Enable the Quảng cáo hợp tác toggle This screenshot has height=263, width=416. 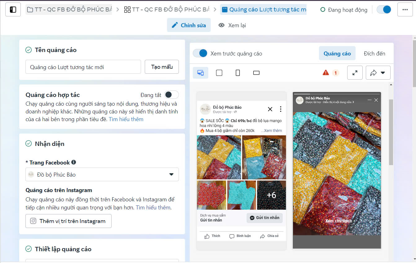[171, 95]
